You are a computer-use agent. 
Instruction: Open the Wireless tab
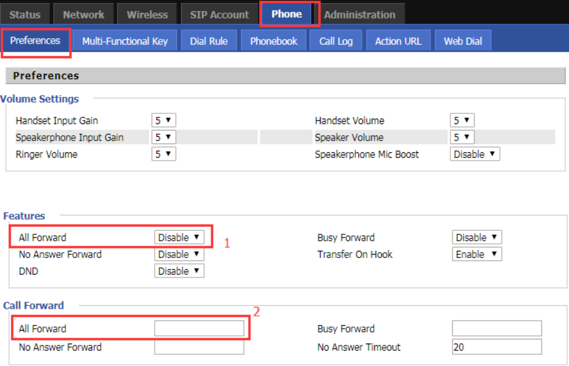[x=147, y=15]
